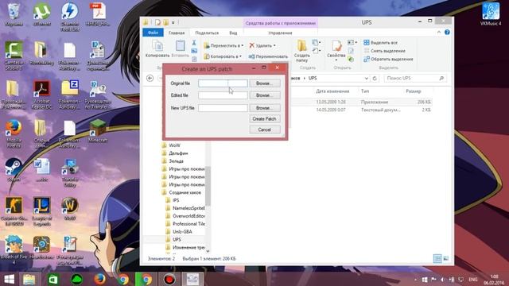Sort by the Дата изменения column header
Image resolution: width=509 pixels, height=286 pixels.
point(332,91)
